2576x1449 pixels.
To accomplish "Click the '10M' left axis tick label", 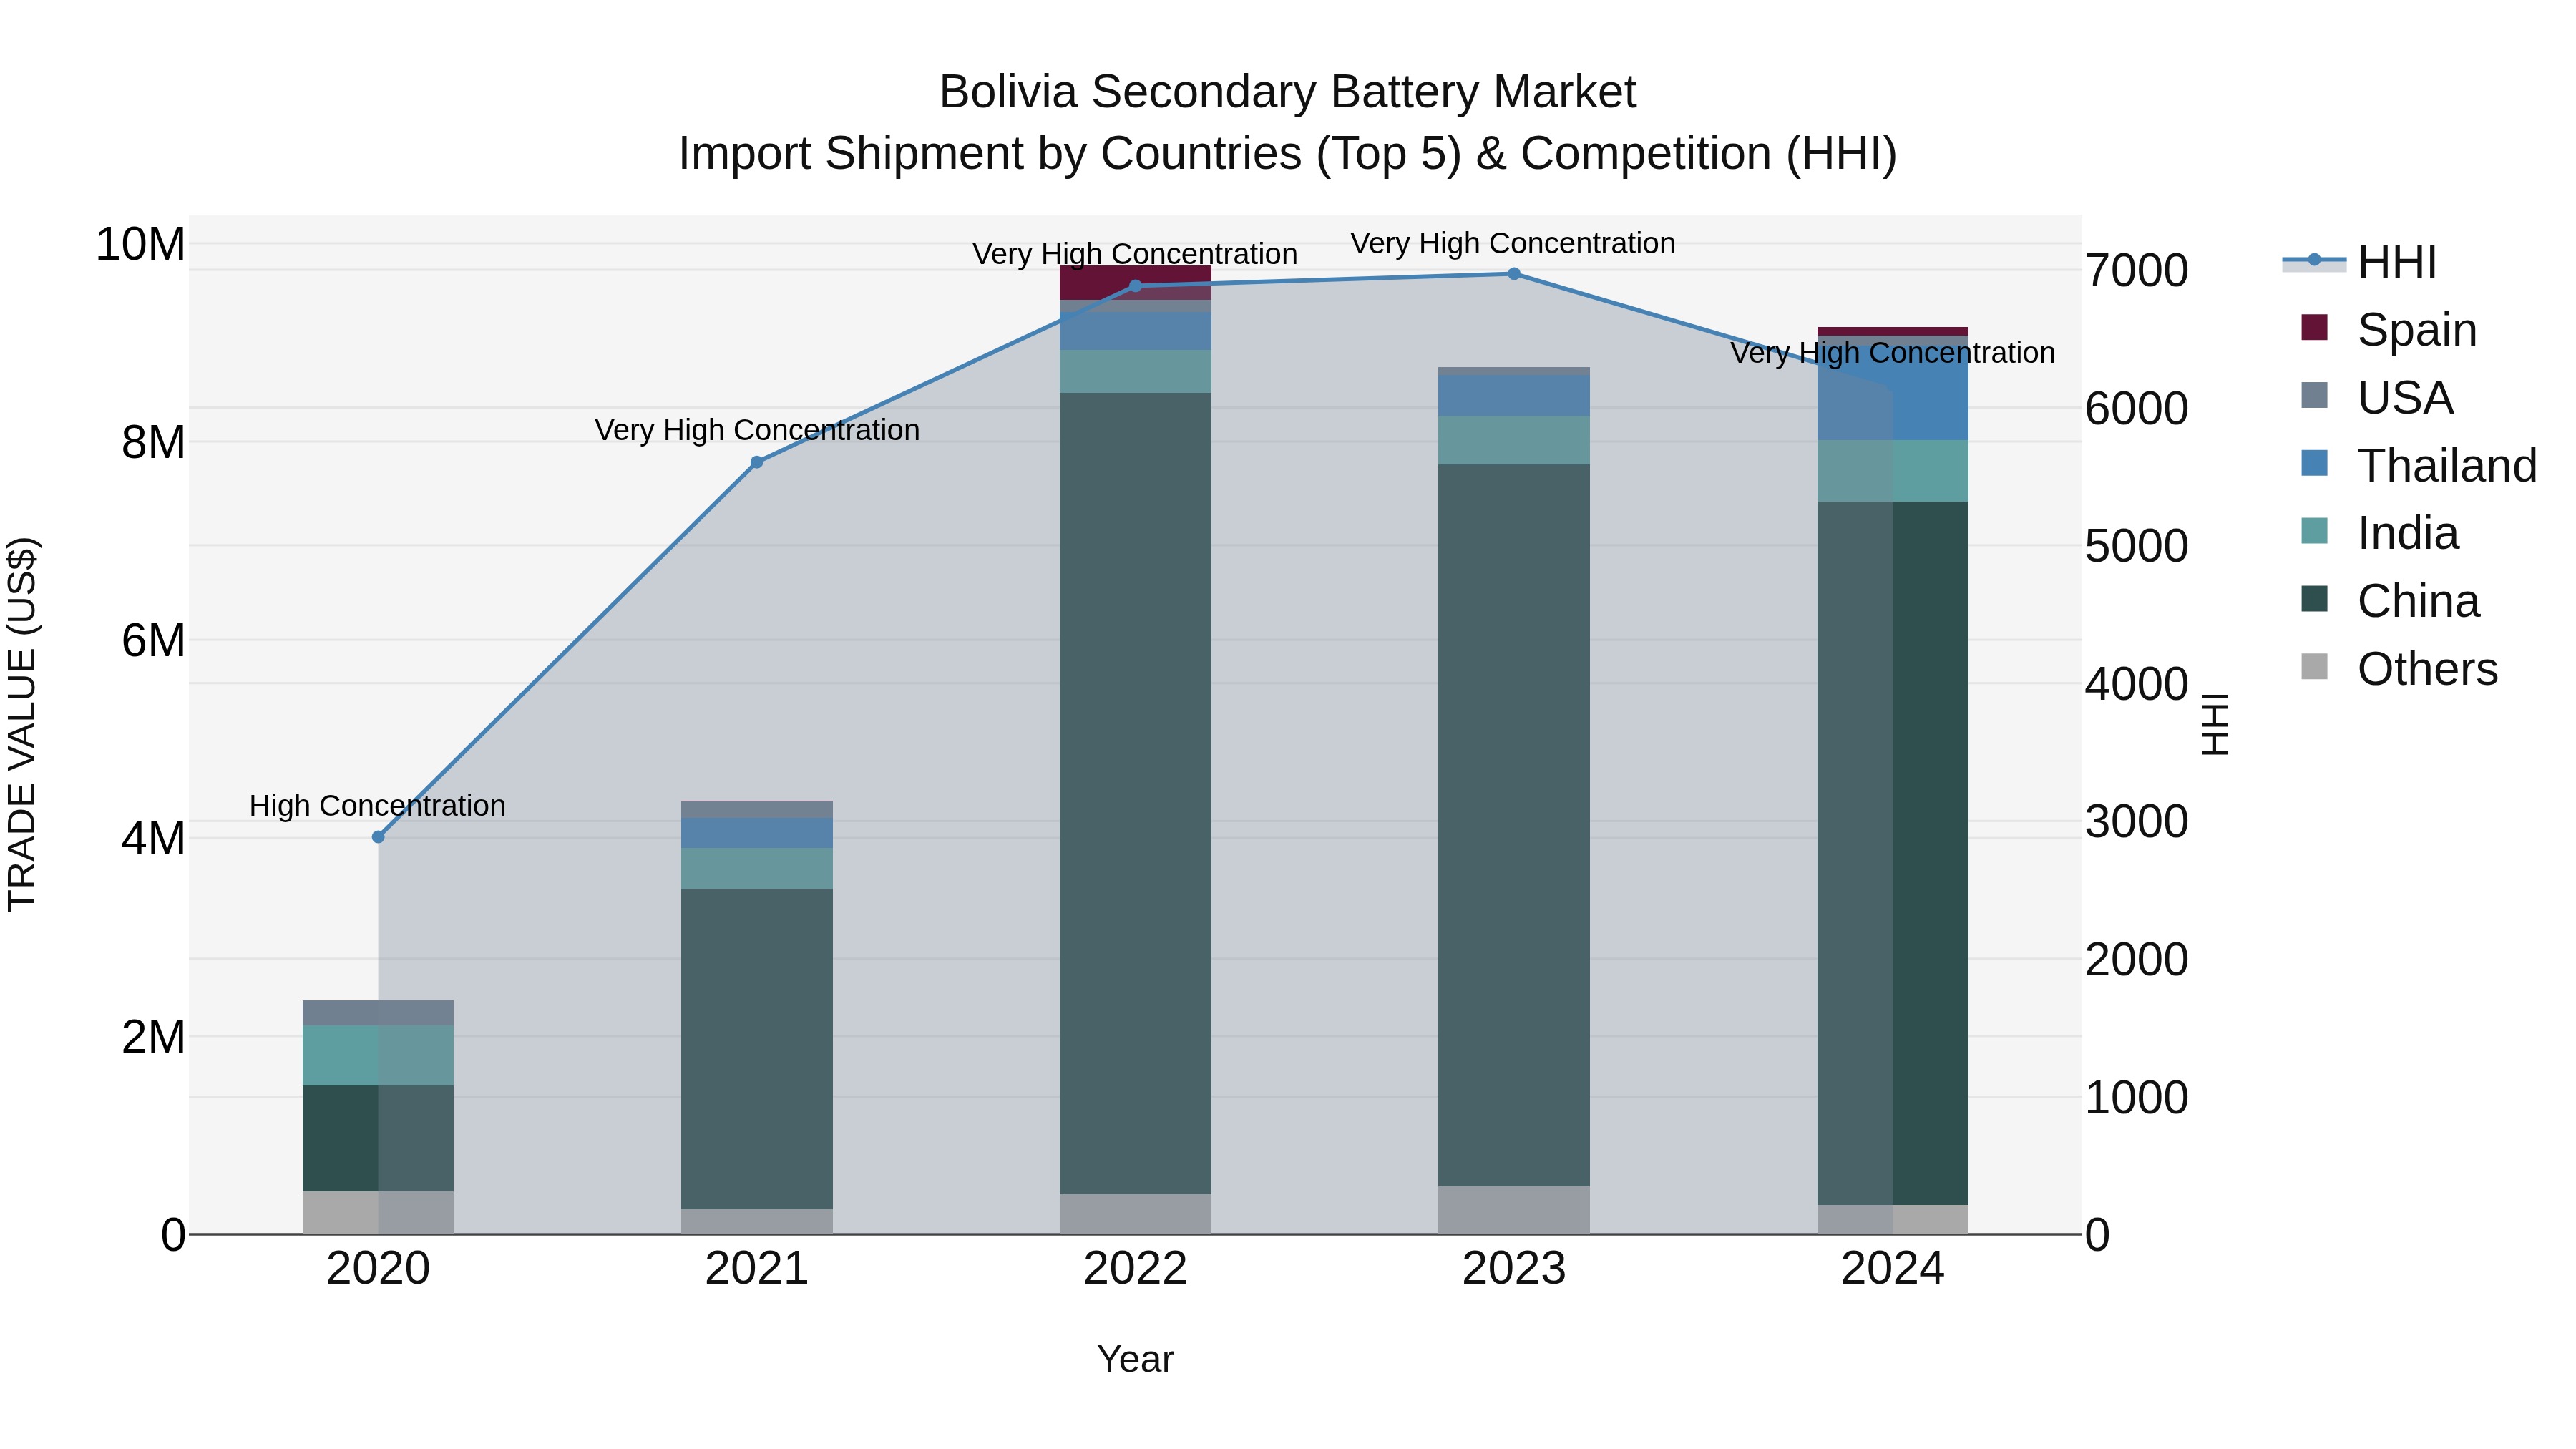I will tap(140, 244).
